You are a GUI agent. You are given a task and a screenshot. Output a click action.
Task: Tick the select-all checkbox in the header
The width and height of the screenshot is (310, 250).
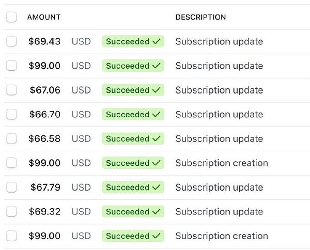pos(11,17)
